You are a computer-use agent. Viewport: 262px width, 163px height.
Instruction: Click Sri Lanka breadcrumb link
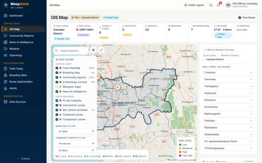click(x=211, y=55)
